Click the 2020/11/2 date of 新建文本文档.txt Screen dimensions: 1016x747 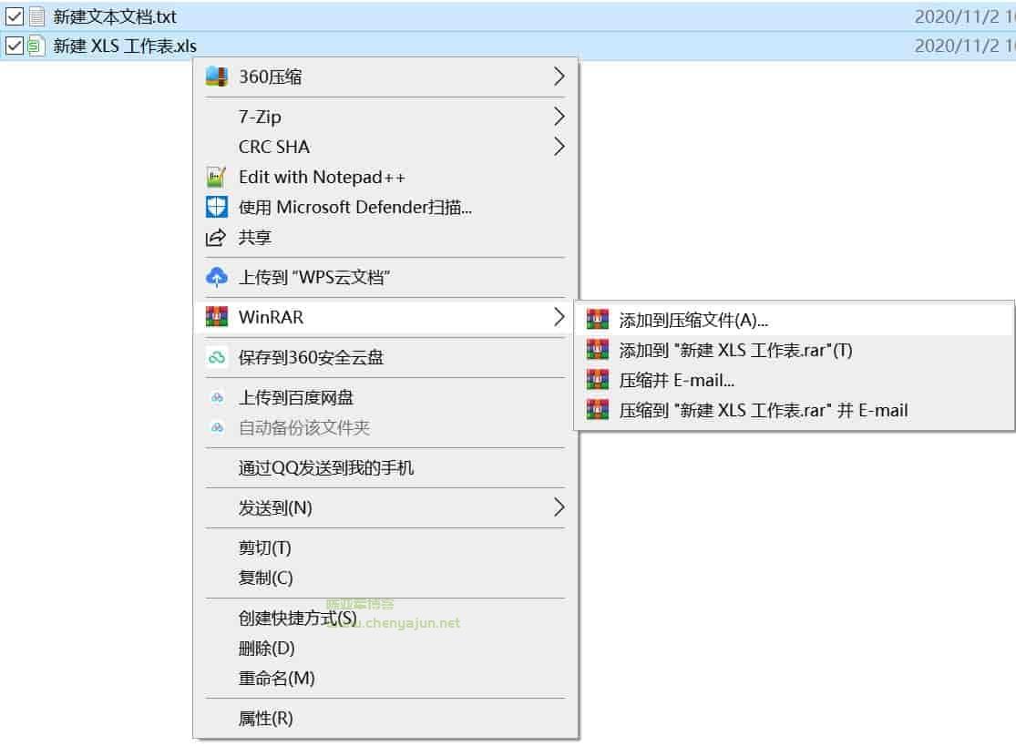pos(957,16)
